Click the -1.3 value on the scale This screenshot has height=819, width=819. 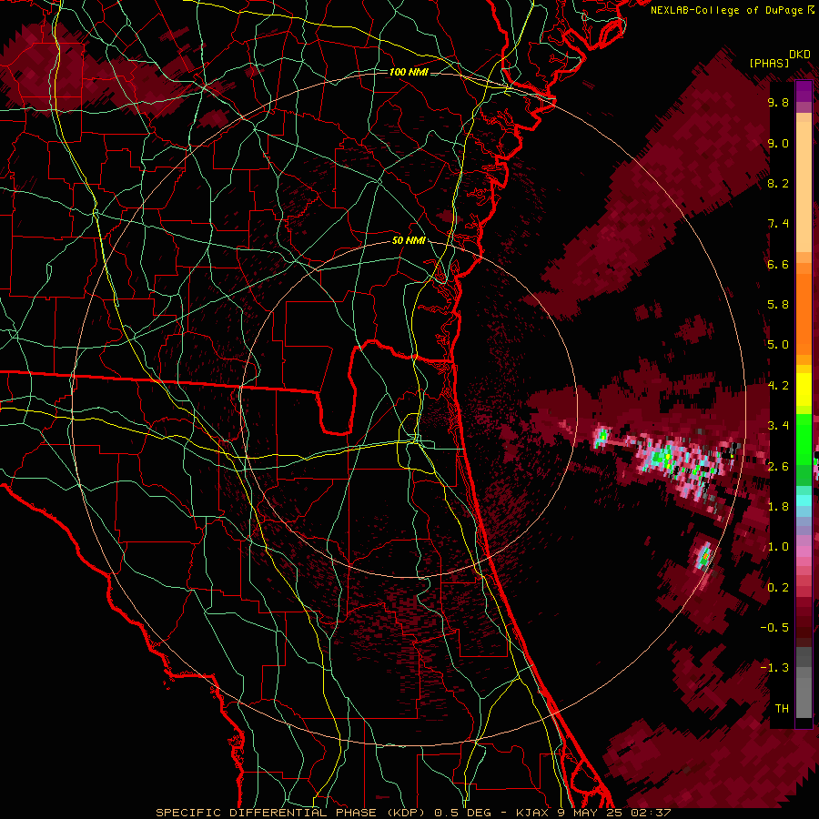pyautogui.click(x=774, y=668)
